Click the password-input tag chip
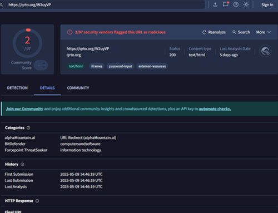 tap(120, 66)
